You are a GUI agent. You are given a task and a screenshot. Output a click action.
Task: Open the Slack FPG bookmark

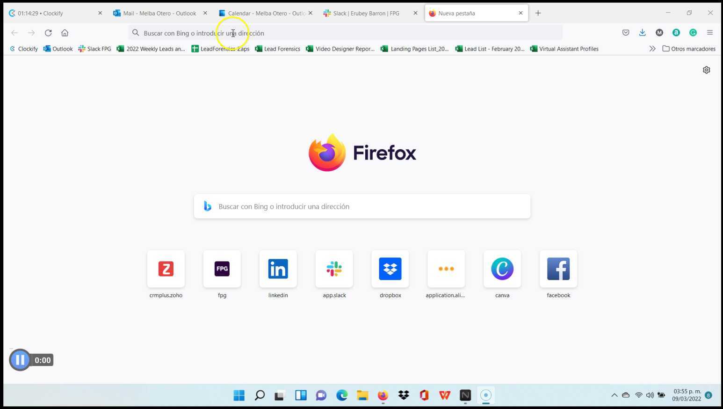[95, 49]
